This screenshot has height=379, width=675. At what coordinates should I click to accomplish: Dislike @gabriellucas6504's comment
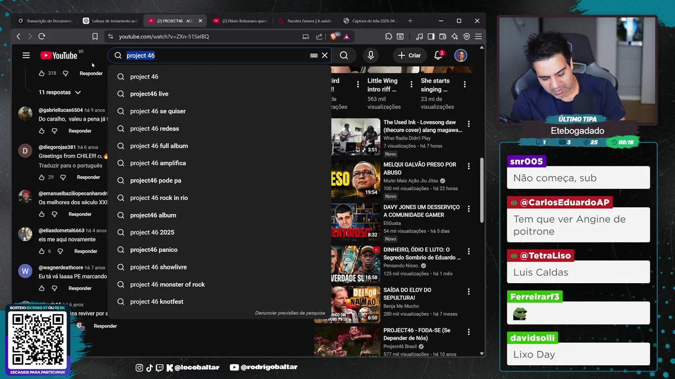coord(54,131)
